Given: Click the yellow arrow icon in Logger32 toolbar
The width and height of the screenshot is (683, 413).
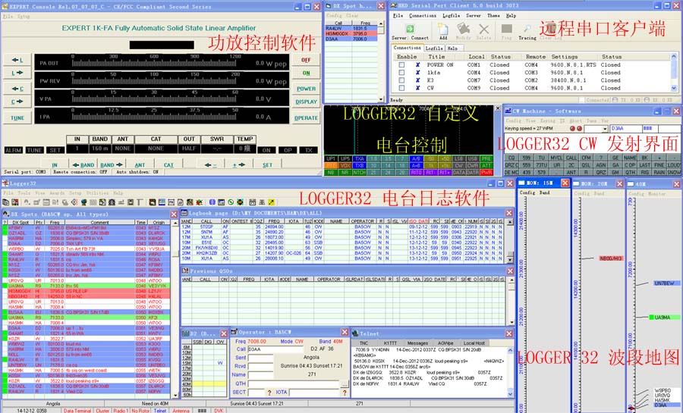Looking at the screenshot, I should tap(271, 202).
